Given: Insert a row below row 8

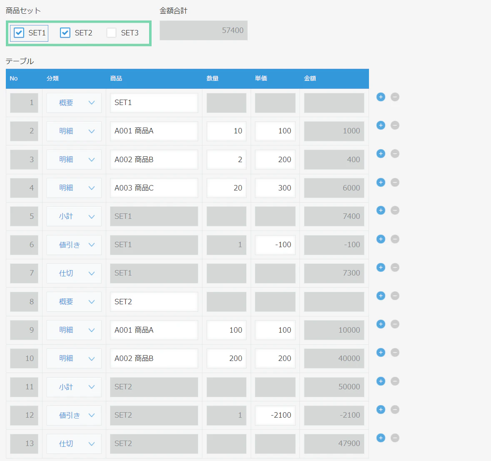Looking at the screenshot, I should click(x=381, y=296).
